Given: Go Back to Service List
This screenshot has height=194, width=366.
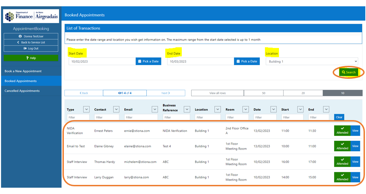Looking at the screenshot, I should click(x=31, y=42).
